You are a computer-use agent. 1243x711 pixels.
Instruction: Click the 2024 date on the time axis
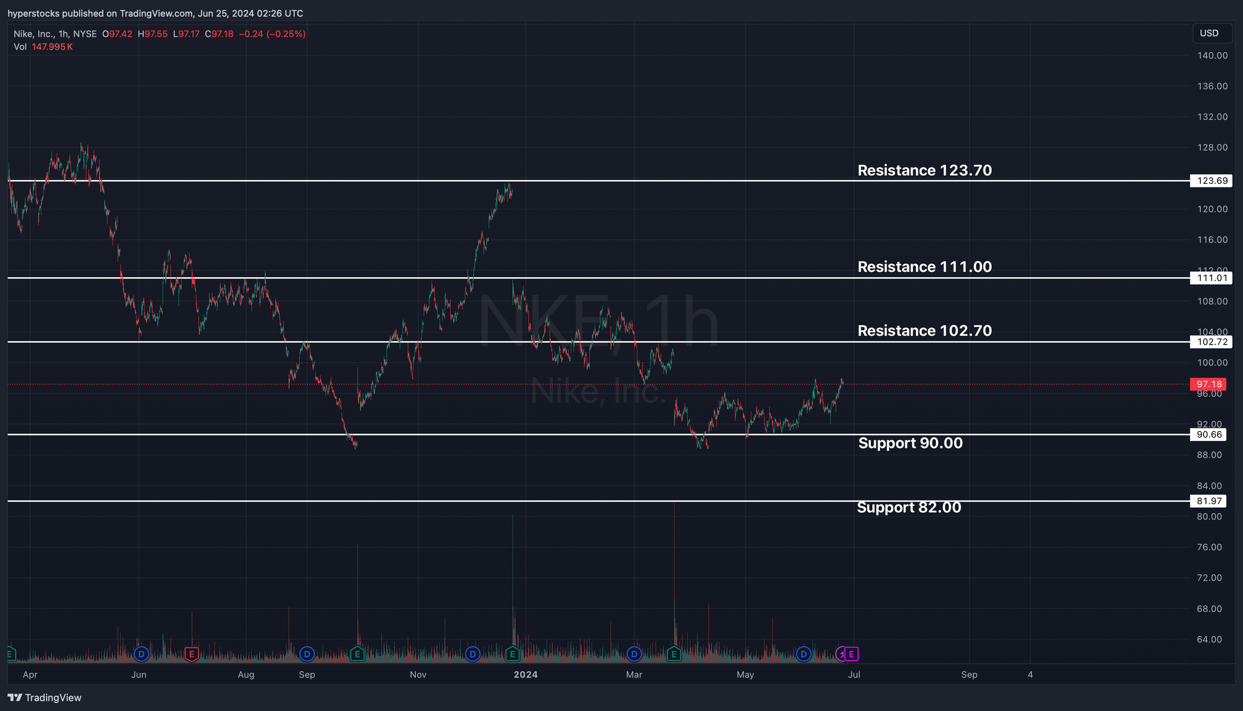(526, 675)
